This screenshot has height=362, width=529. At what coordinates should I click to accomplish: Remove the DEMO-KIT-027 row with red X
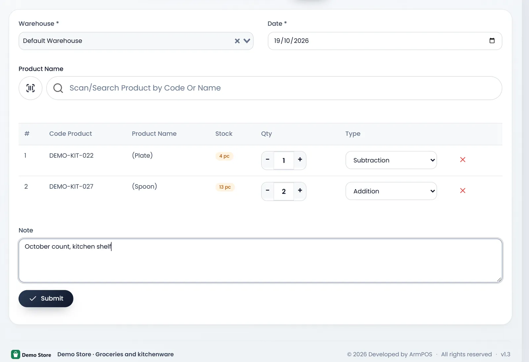pos(463,190)
